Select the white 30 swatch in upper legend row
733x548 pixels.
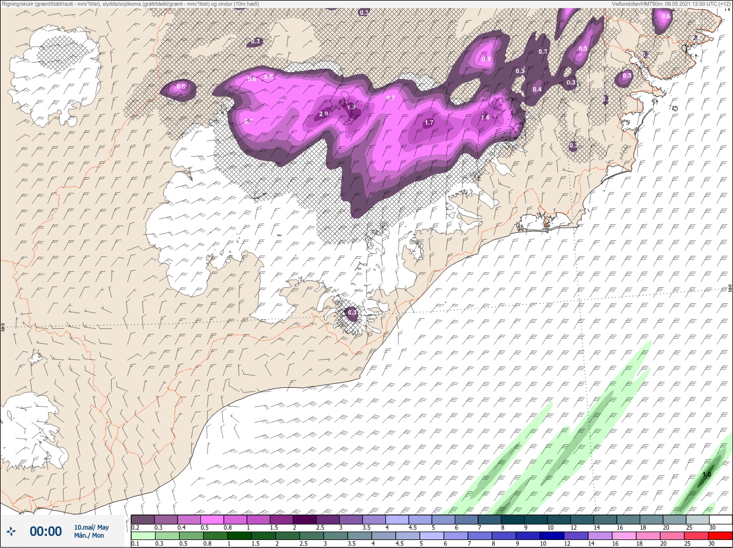tap(720, 519)
